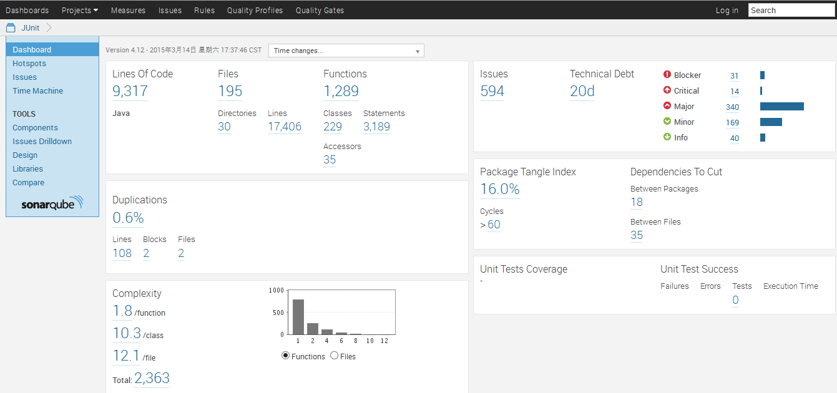837x393 pixels.
Task: Open Issues Drilldown under Tools
Action: click(42, 142)
